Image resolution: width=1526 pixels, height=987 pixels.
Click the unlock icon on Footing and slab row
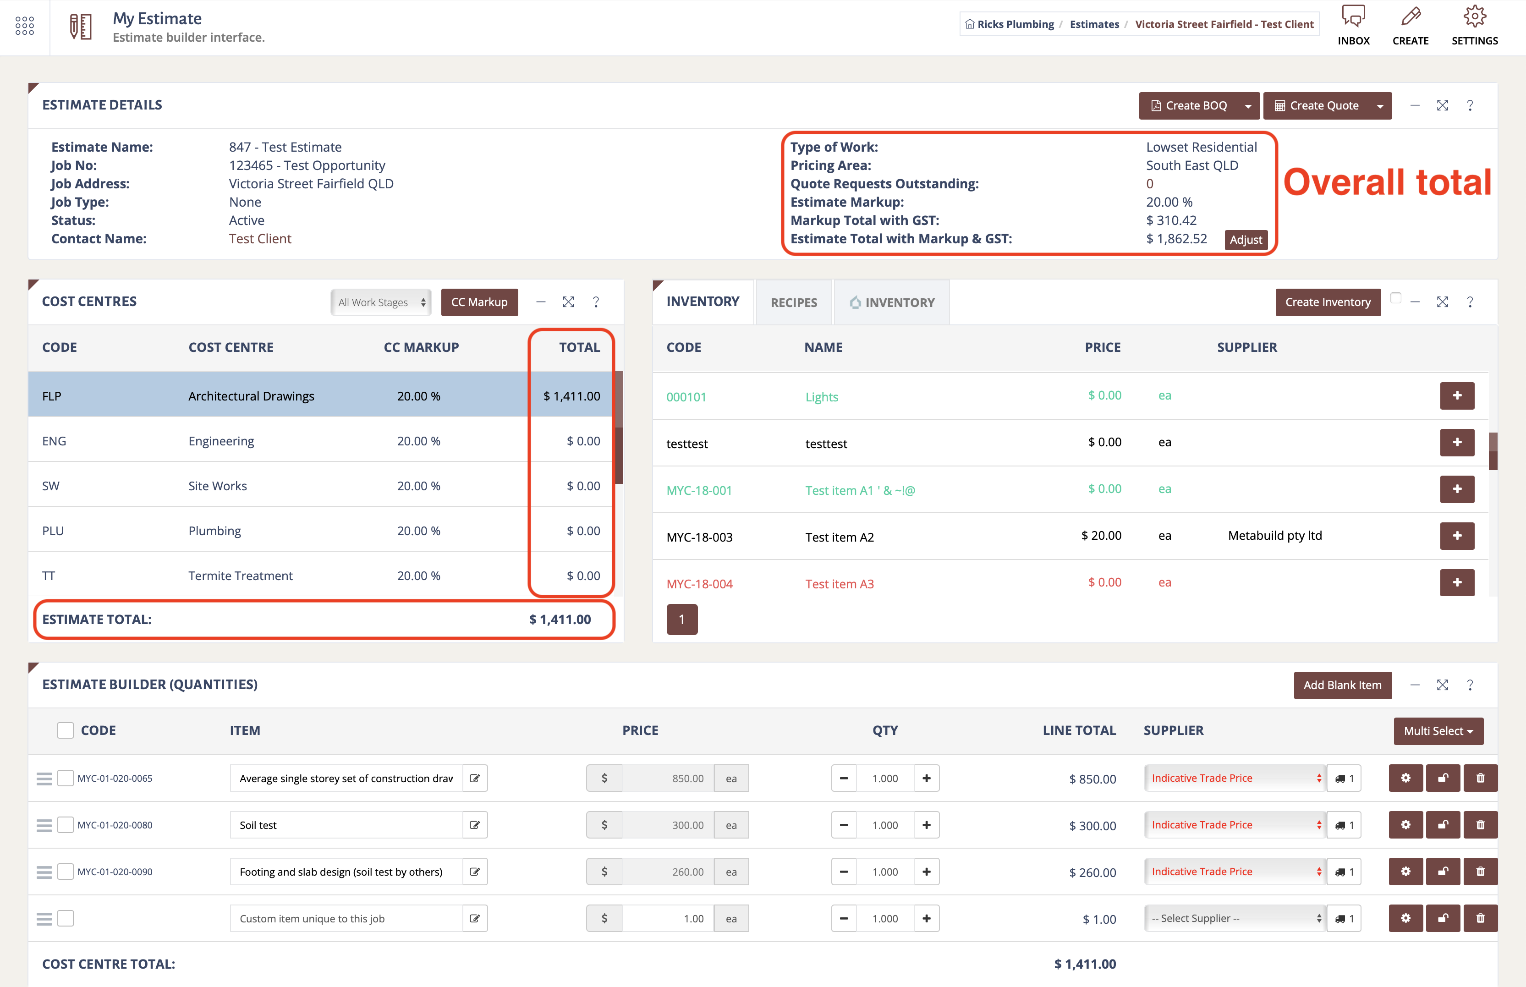pos(1443,872)
